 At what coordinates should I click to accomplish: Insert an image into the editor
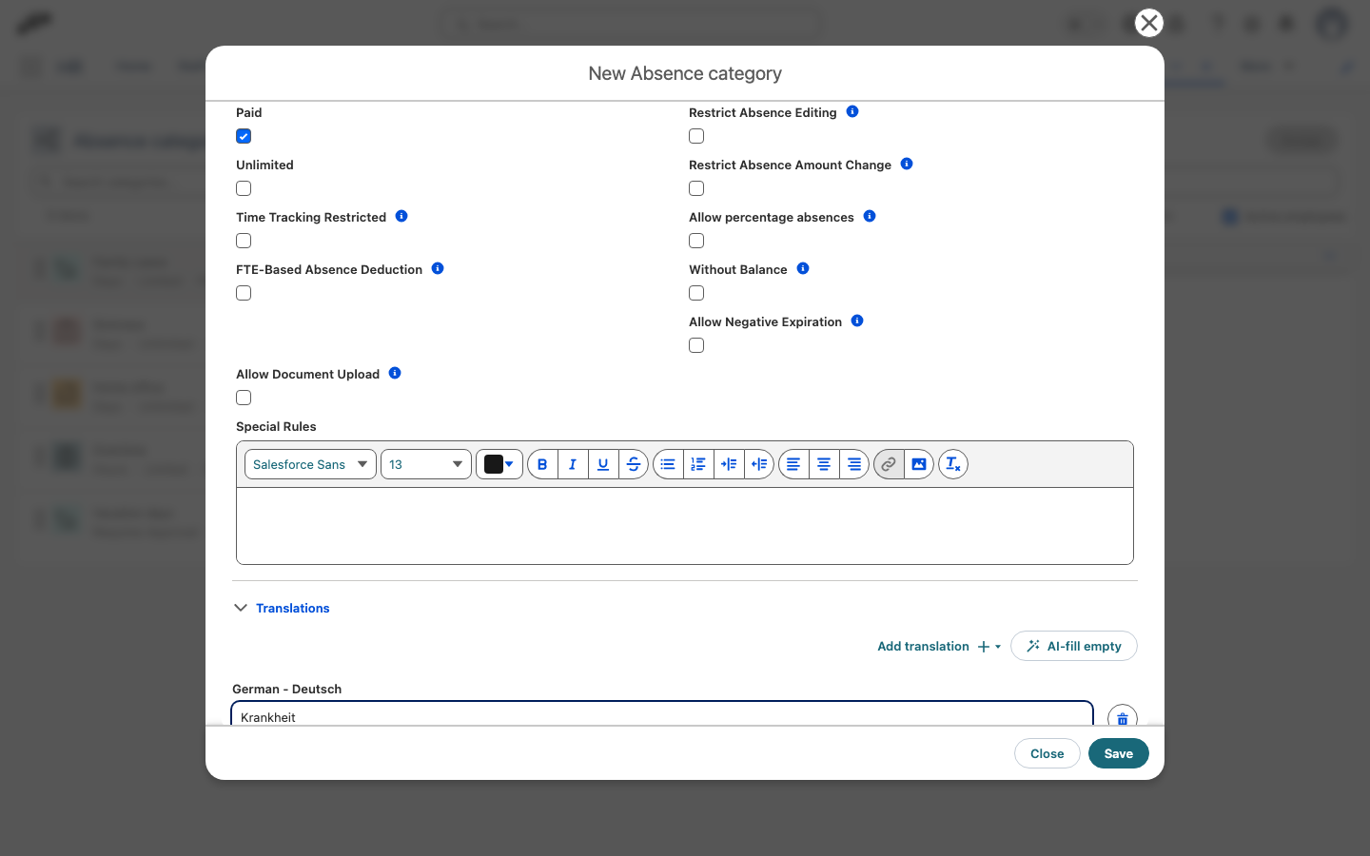coord(919,464)
